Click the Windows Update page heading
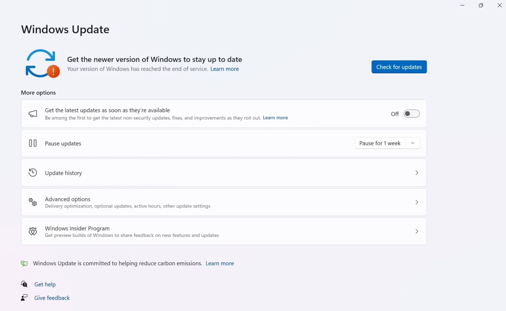Image resolution: width=506 pixels, height=311 pixels. (x=65, y=30)
